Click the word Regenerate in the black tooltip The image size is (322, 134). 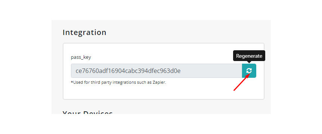[x=249, y=56]
